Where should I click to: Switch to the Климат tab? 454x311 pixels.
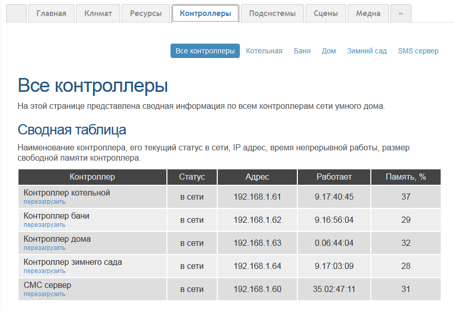coord(98,13)
